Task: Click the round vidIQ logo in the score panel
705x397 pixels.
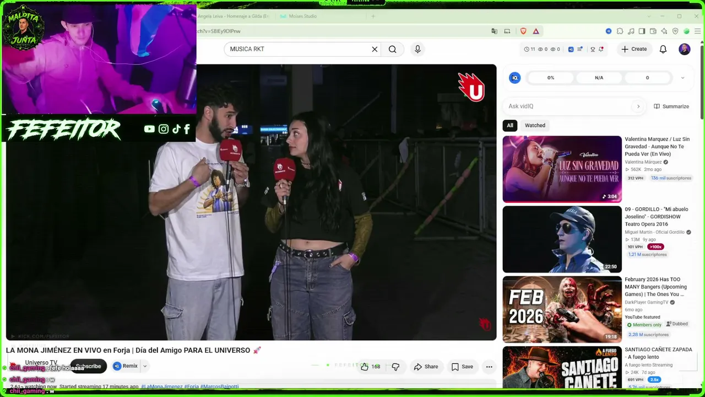Action: (x=515, y=78)
